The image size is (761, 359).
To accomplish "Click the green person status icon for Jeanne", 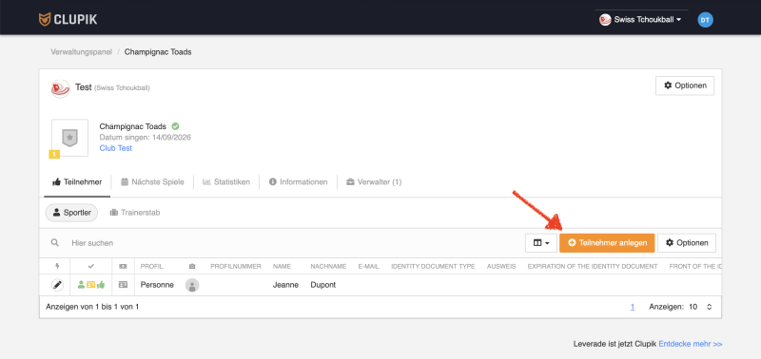I will 82,285.
